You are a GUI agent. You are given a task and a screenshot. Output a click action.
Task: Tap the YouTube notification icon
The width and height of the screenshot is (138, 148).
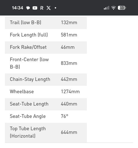[35, 8]
